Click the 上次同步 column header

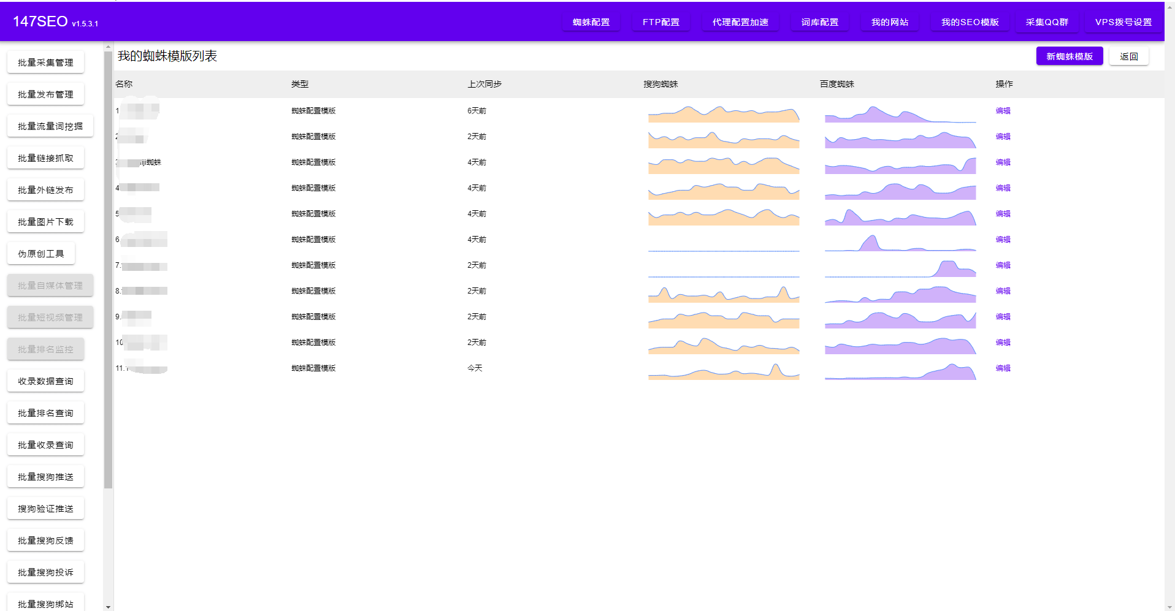coord(484,84)
